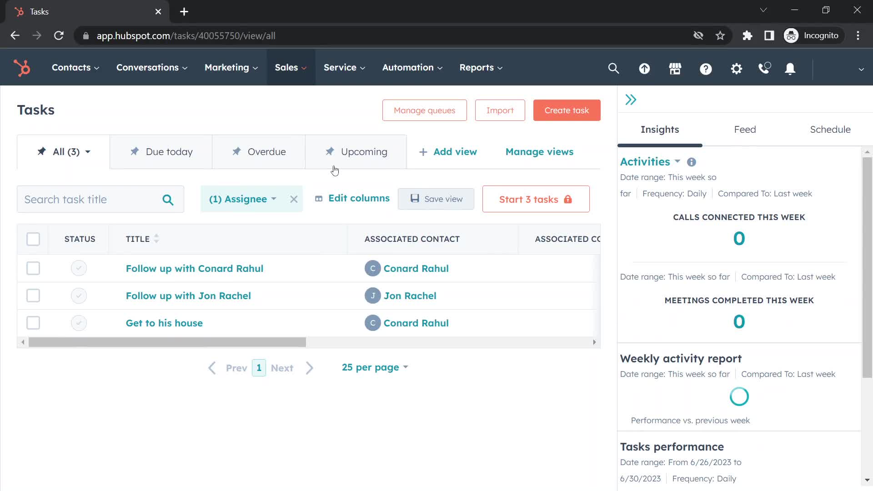Expand the 25 per page pagination dropdown
The width and height of the screenshot is (873, 491).
coord(375,367)
